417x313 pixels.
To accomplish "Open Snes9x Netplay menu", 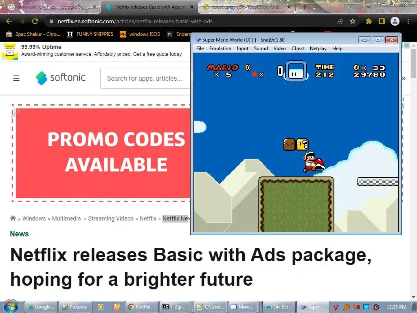I will coord(318,48).
